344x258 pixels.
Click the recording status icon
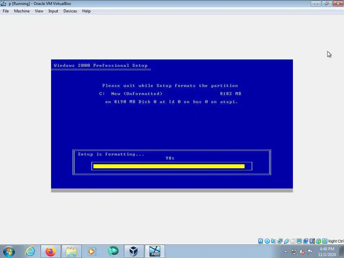306,241
